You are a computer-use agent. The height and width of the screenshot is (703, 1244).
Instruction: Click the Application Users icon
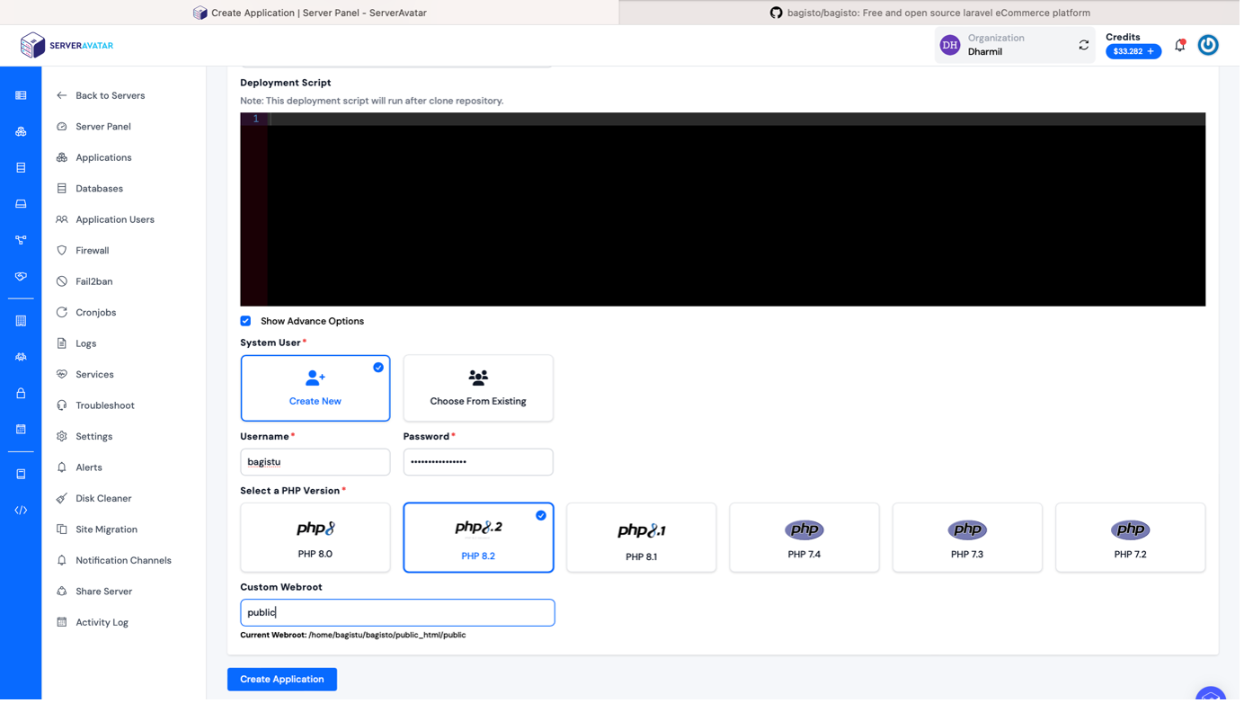pos(62,220)
